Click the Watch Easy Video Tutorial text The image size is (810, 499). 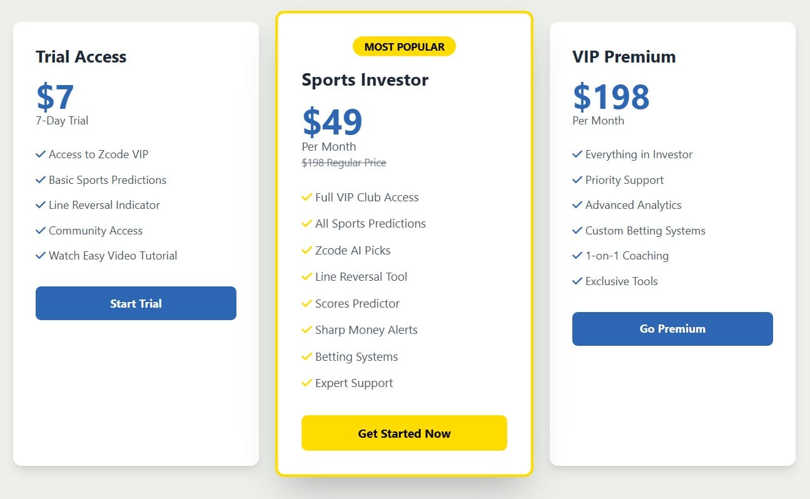[x=113, y=256]
